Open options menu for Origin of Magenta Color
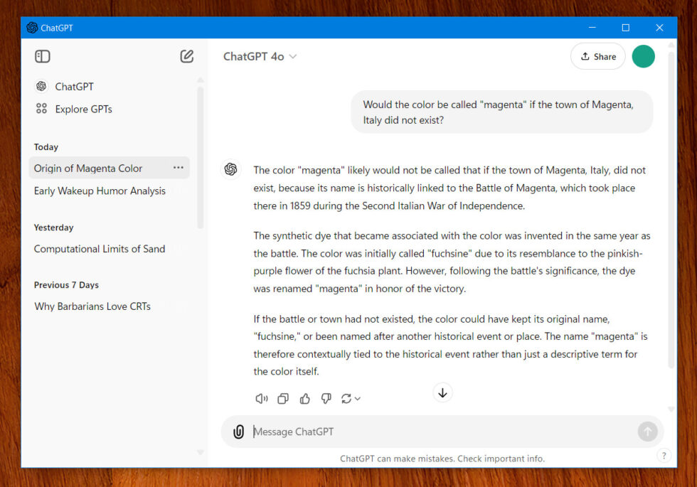Image resolution: width=697 pixels, height=487 pixels. [179, 168]
